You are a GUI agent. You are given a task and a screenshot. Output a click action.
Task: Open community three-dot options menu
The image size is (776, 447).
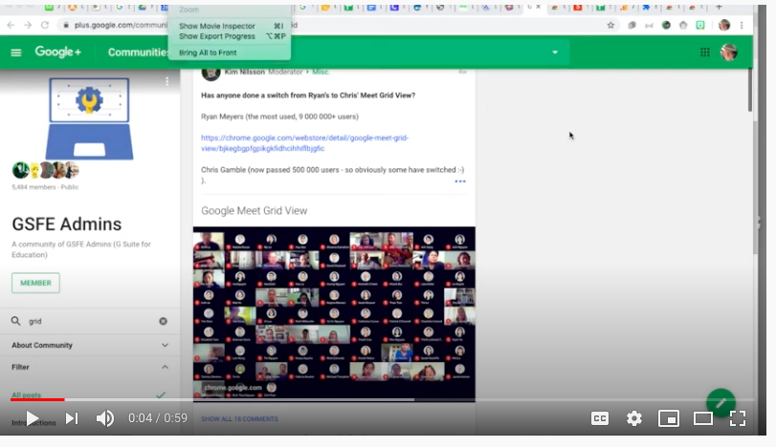[167, 81]
